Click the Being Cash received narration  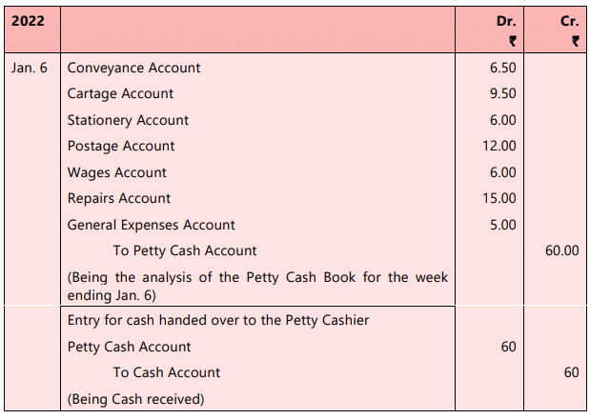[x=135, y=398]
